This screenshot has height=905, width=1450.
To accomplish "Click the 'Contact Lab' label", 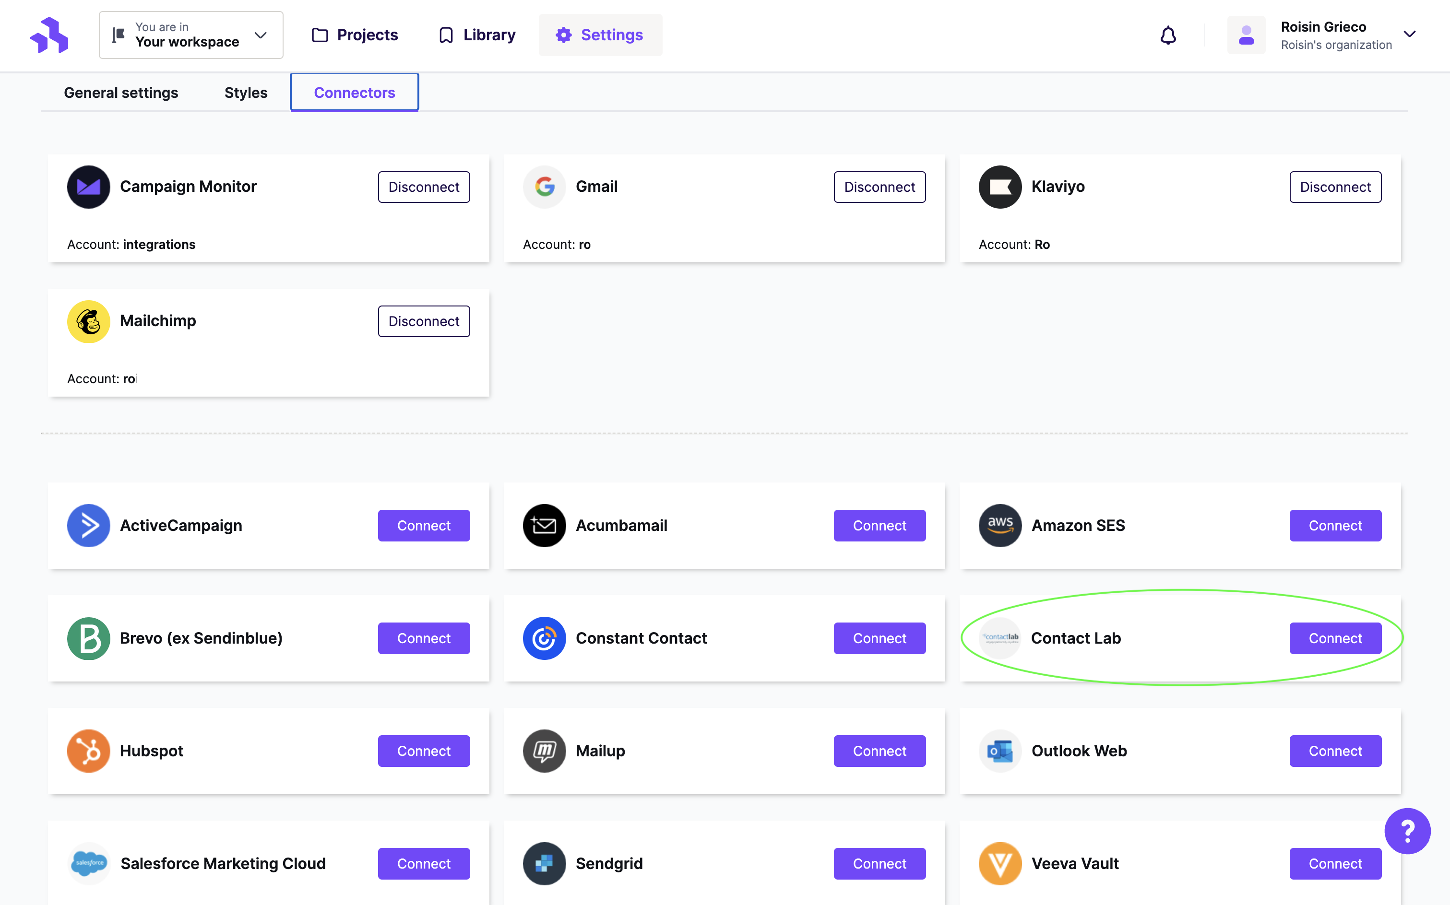I will tap(1076, 638).
